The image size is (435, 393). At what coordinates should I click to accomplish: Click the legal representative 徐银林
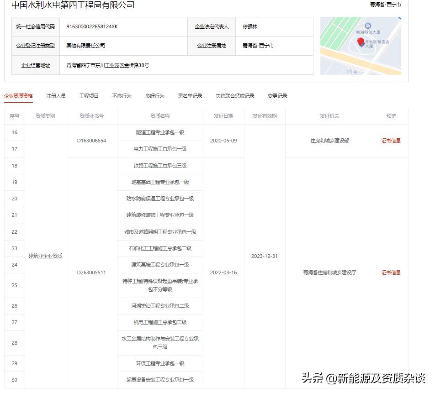tap(249, 26)
